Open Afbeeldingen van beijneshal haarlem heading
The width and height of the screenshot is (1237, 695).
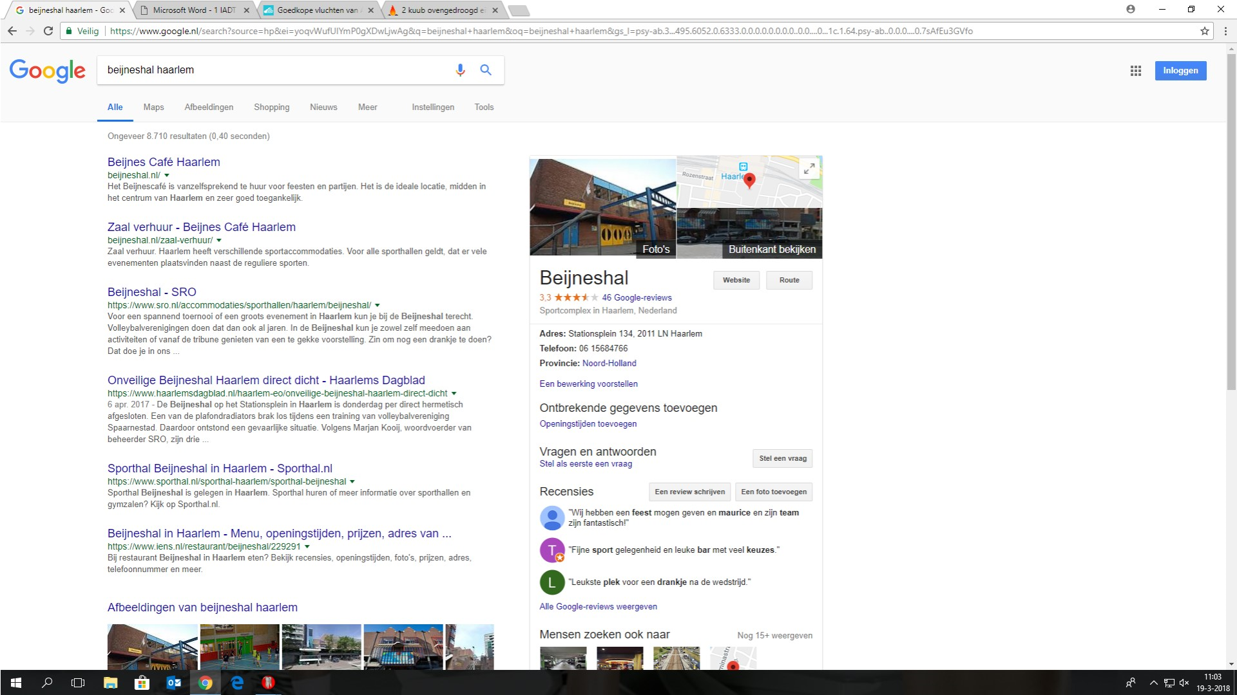point(202,607)
